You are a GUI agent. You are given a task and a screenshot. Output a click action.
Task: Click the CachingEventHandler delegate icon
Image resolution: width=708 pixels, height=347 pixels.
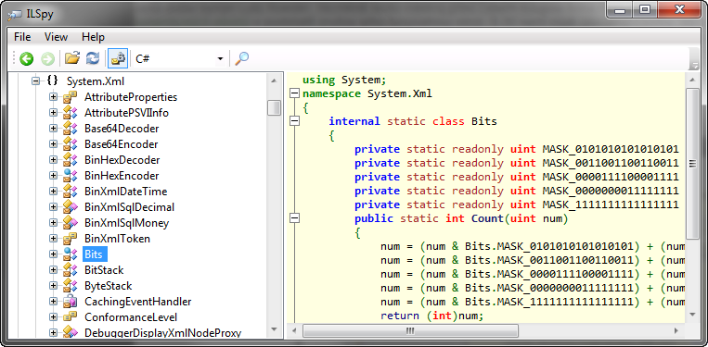click(x=70, y=302)
